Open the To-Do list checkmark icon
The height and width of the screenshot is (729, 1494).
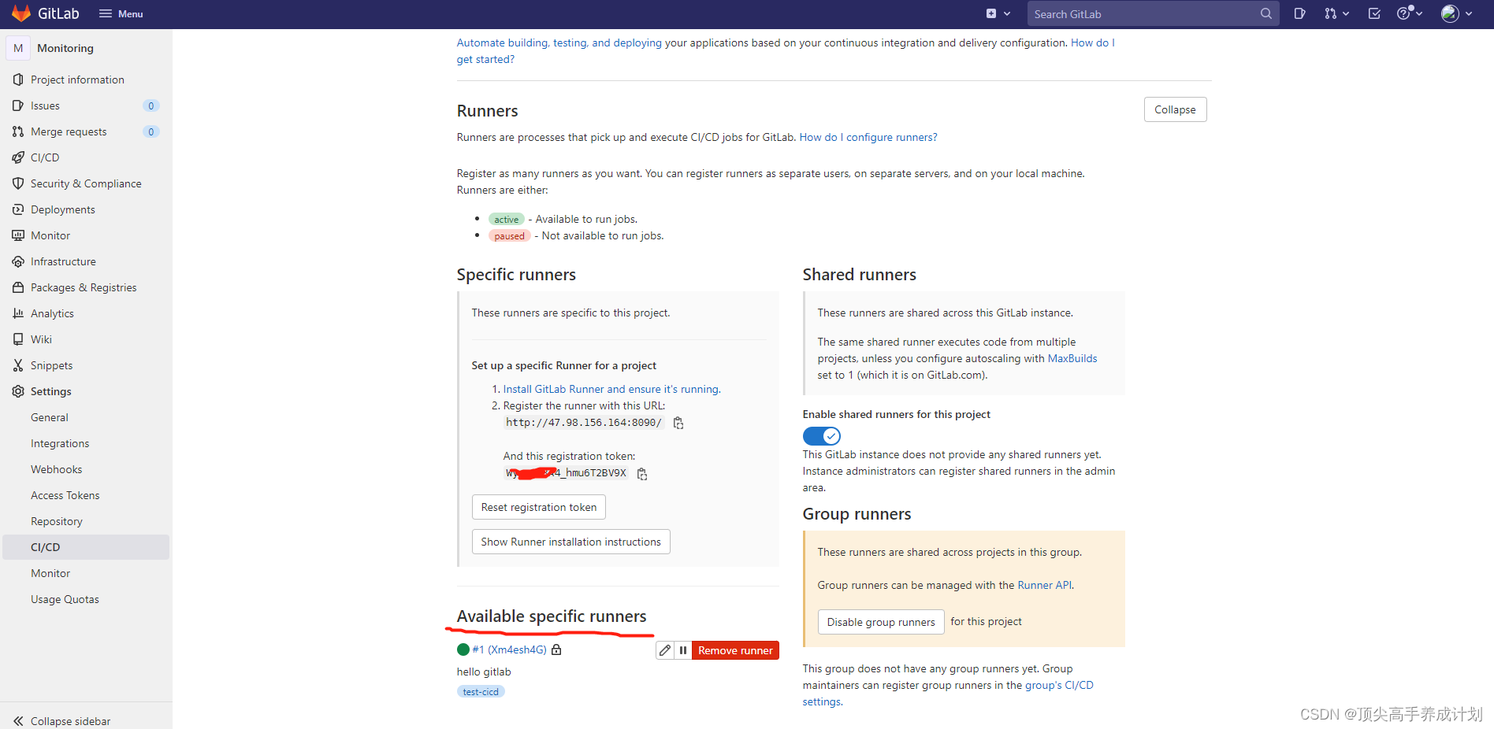[1374, 13]
